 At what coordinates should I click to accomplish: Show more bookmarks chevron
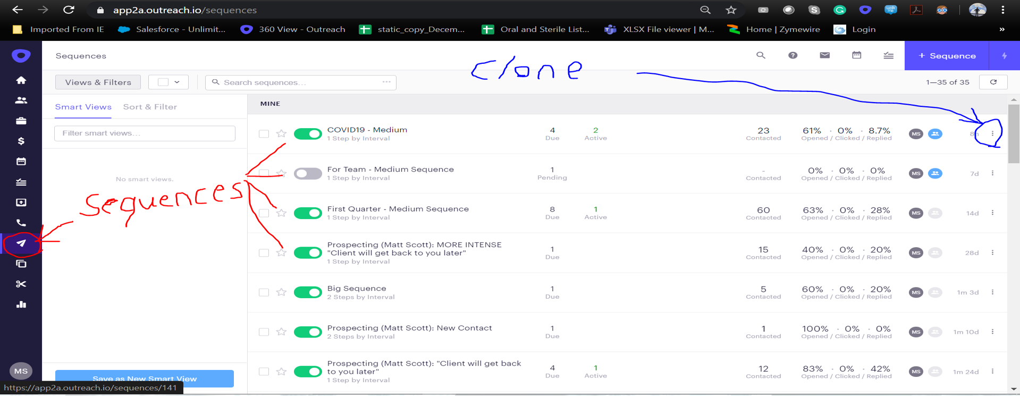coord(1002,29)
